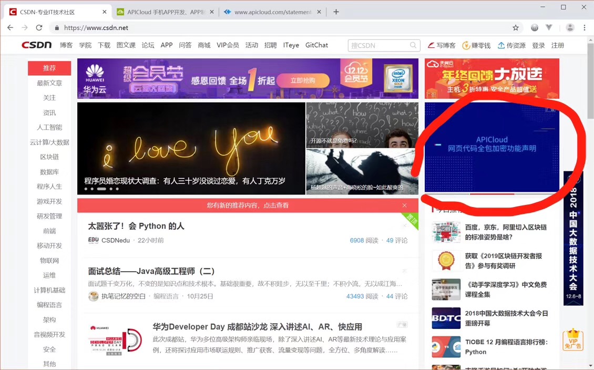
Task: Bookmark this page with the star icon
Action: [516, 28]
